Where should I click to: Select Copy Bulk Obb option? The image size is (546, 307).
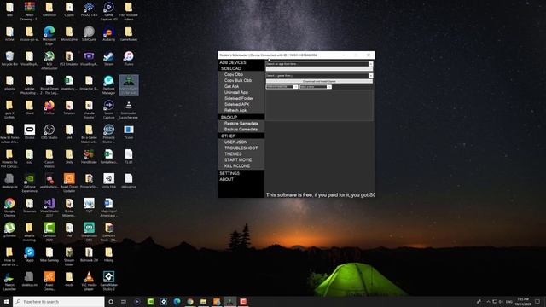[x=238, y=80]
